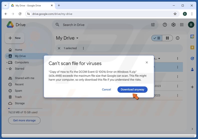Viewport: 198px width, 139px height.
Task: Open Google Keep side panel
Action: pos(192,48)
